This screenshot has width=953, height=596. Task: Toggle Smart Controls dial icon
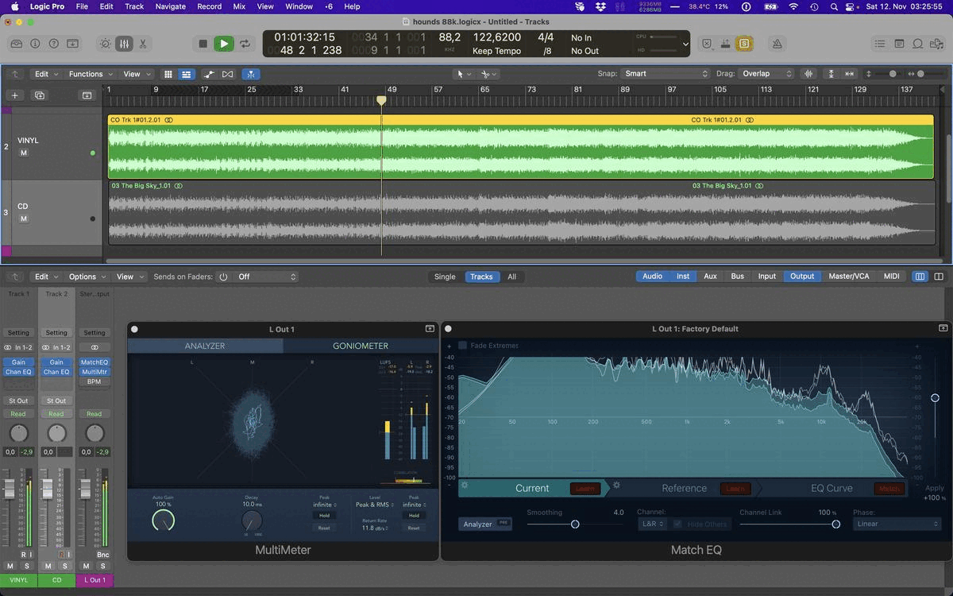(x=106, y=44)
